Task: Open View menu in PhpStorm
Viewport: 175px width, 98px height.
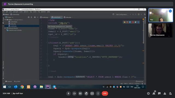Action: coord(11,12)
